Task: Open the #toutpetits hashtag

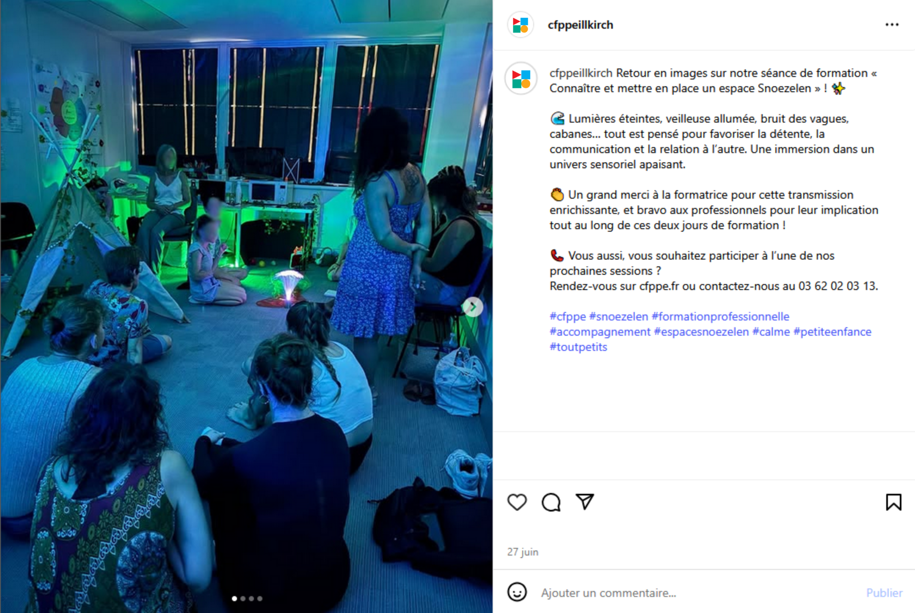Action: point(578,347)
